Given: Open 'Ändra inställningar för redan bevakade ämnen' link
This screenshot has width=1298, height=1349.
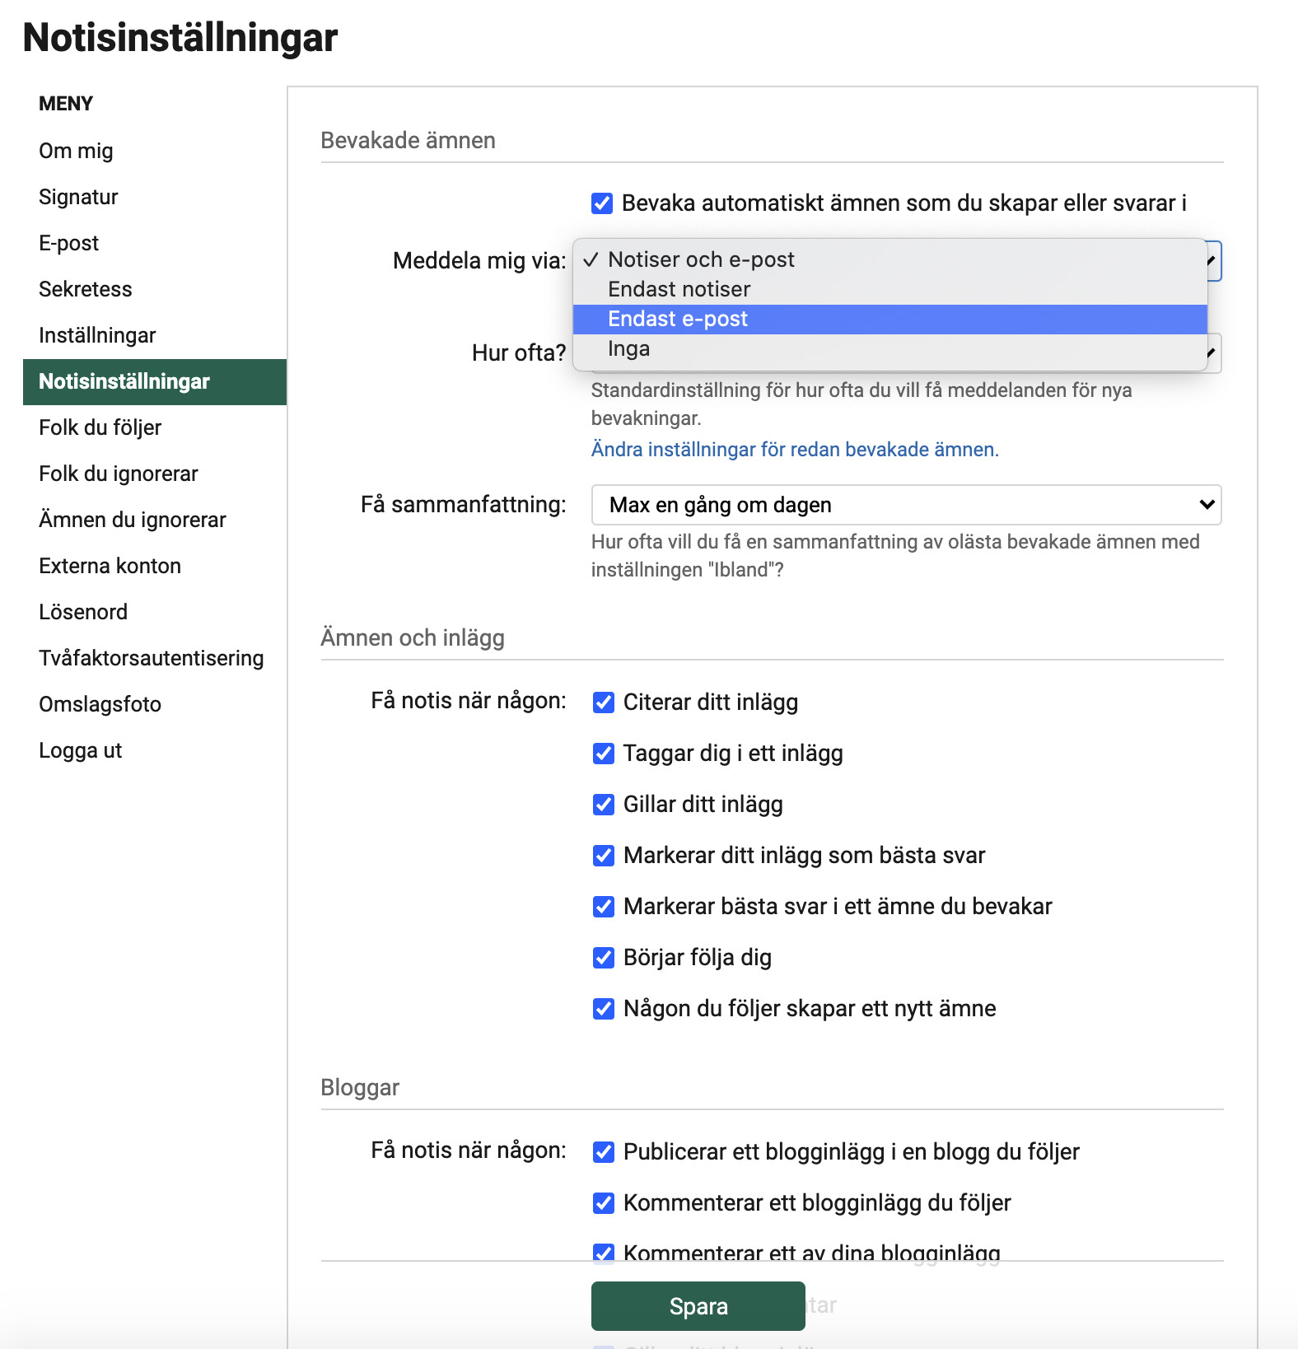Looking at the screenshot, I should [x=794, y=450].
